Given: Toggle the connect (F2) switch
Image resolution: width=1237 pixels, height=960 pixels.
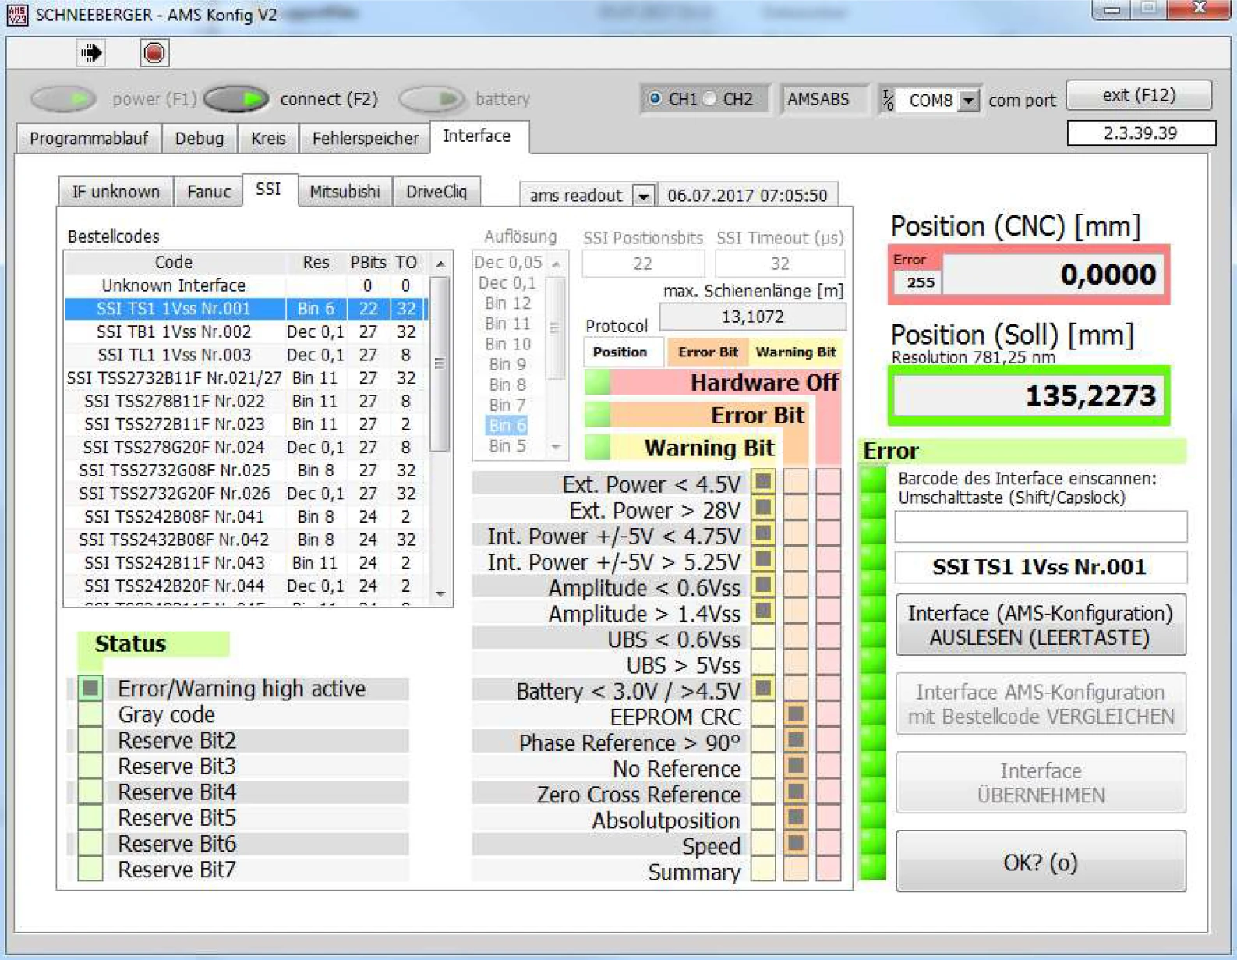Looking at the screenshot, I should (x=237, y=99).
